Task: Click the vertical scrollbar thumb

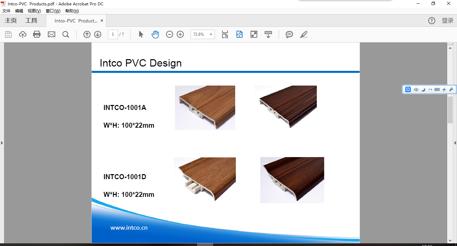Action: pyautogui.click(x=450, y=110)
